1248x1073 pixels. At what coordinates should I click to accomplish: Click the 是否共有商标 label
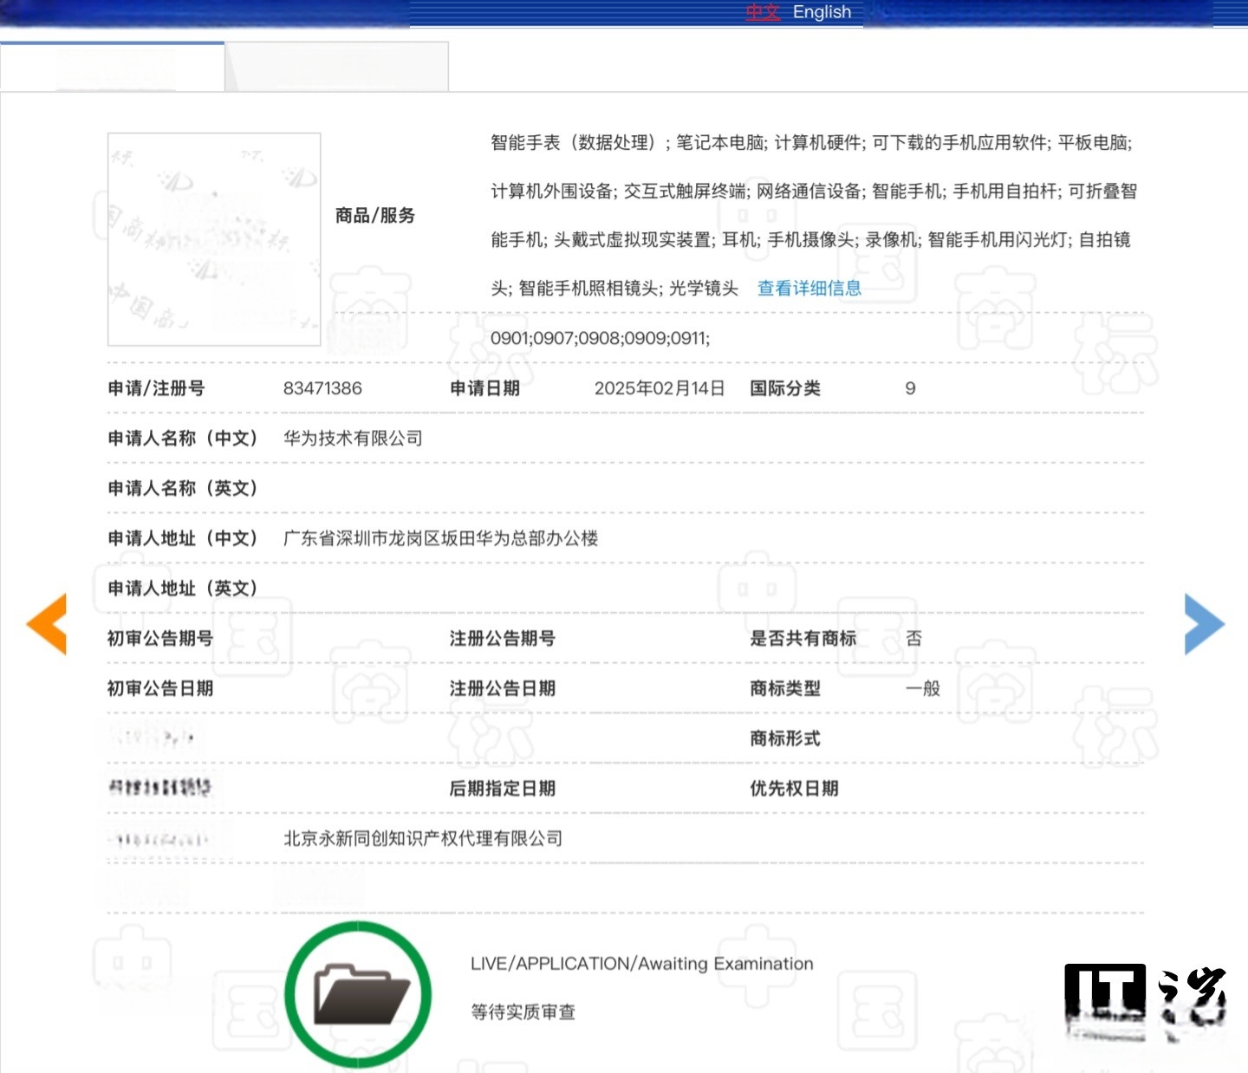pyautogui.click(x=803, y=639)
